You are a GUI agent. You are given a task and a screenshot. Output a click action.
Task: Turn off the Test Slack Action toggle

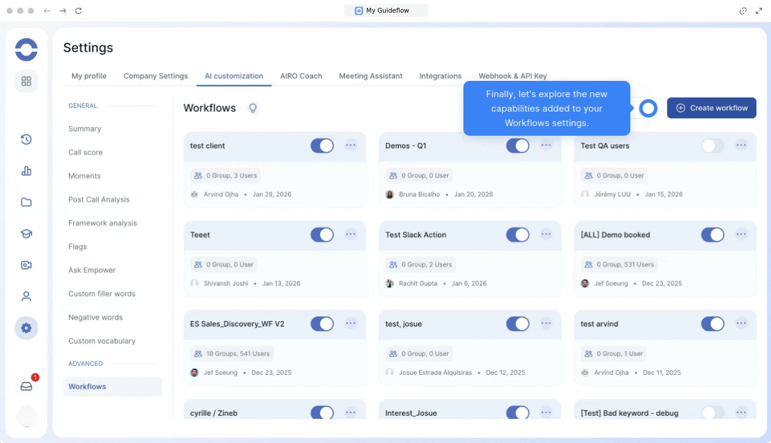point(517,235)
